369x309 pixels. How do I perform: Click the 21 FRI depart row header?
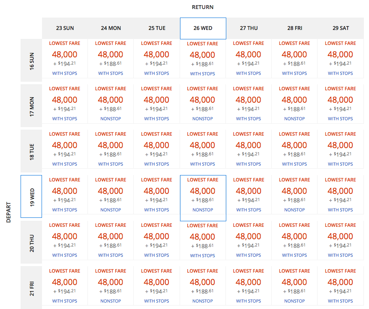pyautogui.click(x=31, y=287)
